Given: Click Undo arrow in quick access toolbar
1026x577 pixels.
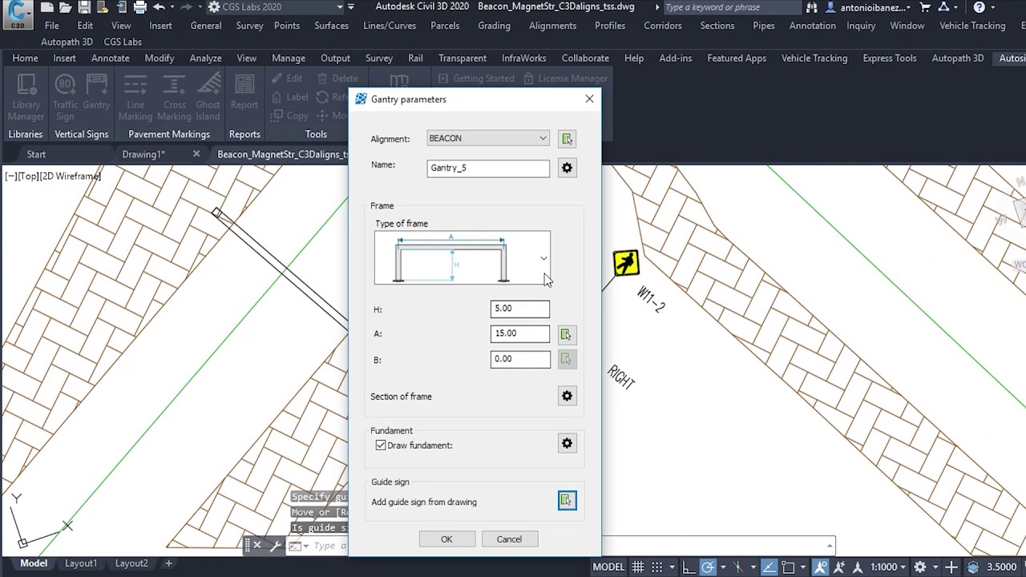Looking at the screenshot, I should (x=159, y=7).
